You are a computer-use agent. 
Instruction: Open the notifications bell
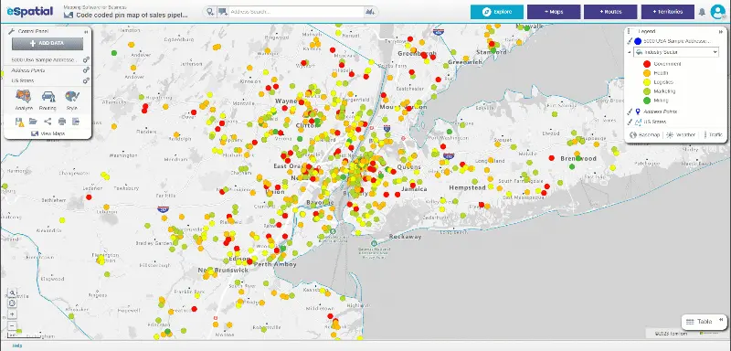click(x=702, y=12)
